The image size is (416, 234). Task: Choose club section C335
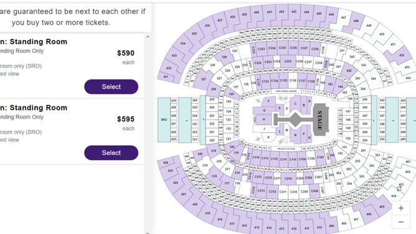[x=283, y=48]
